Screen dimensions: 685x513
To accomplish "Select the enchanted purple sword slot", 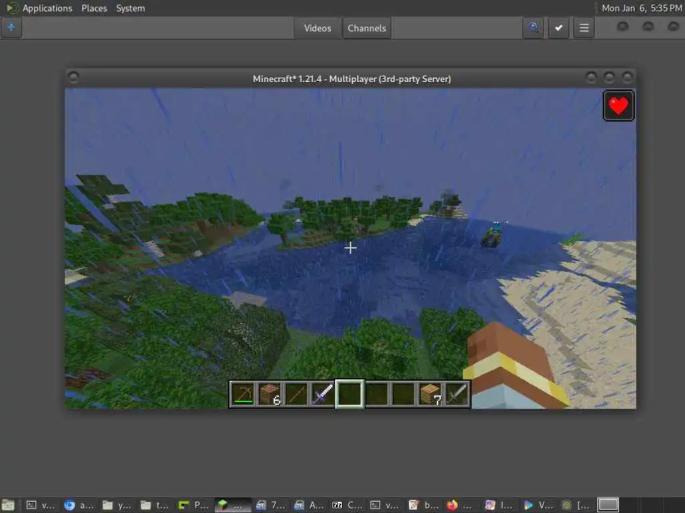I will point(323,394).
